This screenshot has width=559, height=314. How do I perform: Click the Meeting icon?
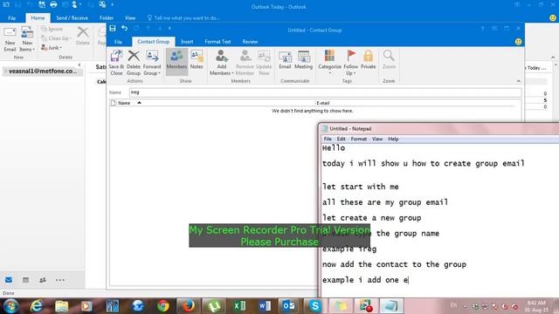tap(303, 60)
